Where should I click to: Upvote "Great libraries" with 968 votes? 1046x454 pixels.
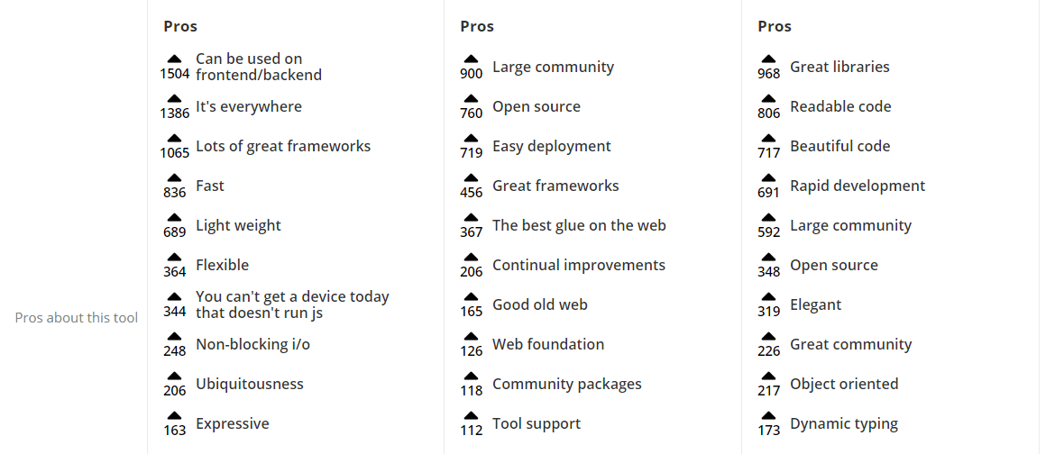coord(768,59)
